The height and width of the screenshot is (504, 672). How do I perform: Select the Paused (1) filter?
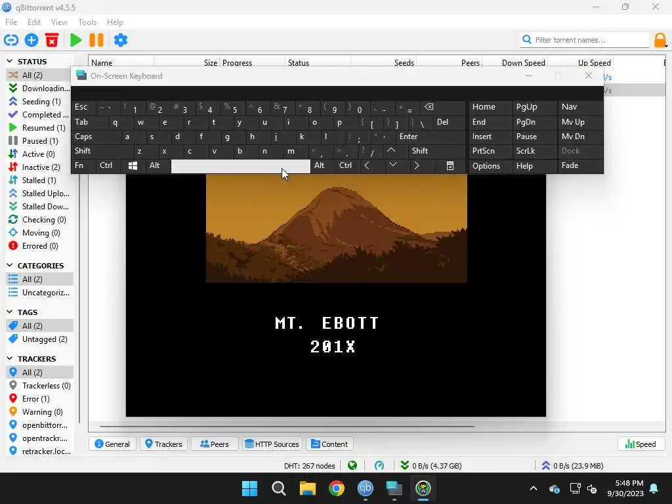(x=39, y=141)
